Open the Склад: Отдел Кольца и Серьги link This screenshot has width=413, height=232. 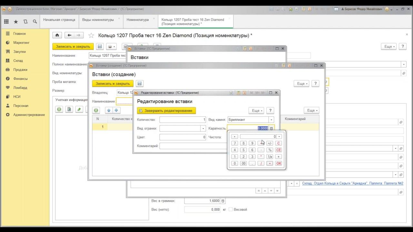click(353, 183)
